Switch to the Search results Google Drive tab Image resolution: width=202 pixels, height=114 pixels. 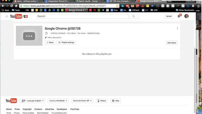pyautogui.click(x=89, y=1)
